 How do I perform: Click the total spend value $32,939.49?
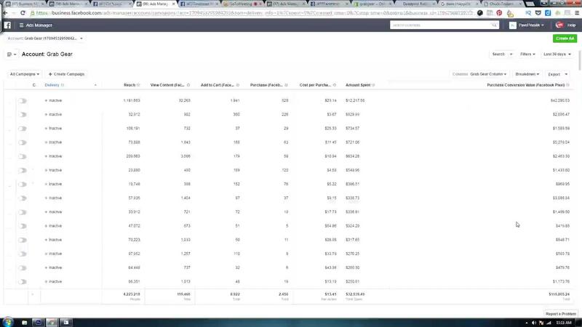pos(355,294)
